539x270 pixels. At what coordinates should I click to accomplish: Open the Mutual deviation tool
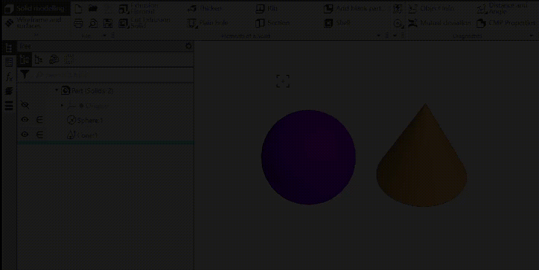tap(440, 23)
